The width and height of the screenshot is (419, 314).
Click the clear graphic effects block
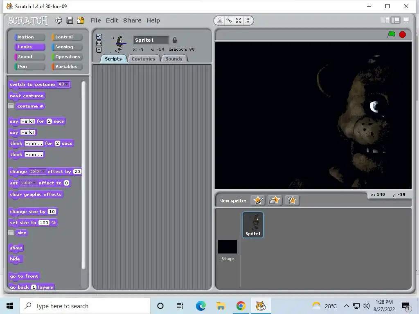click(36, 194)
